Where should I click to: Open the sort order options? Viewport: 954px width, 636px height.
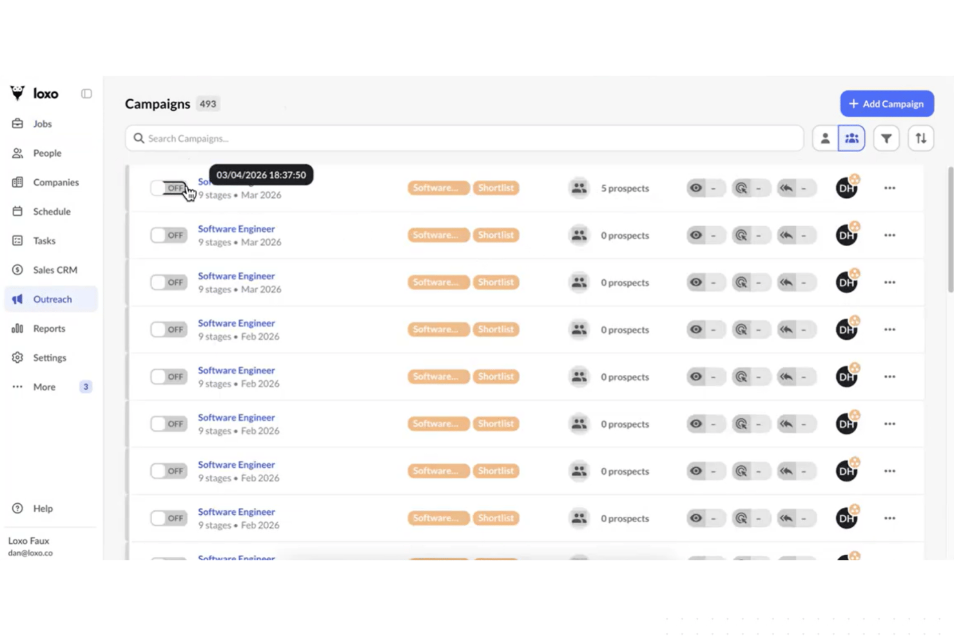pyautogui.click(x=920, y=138)
